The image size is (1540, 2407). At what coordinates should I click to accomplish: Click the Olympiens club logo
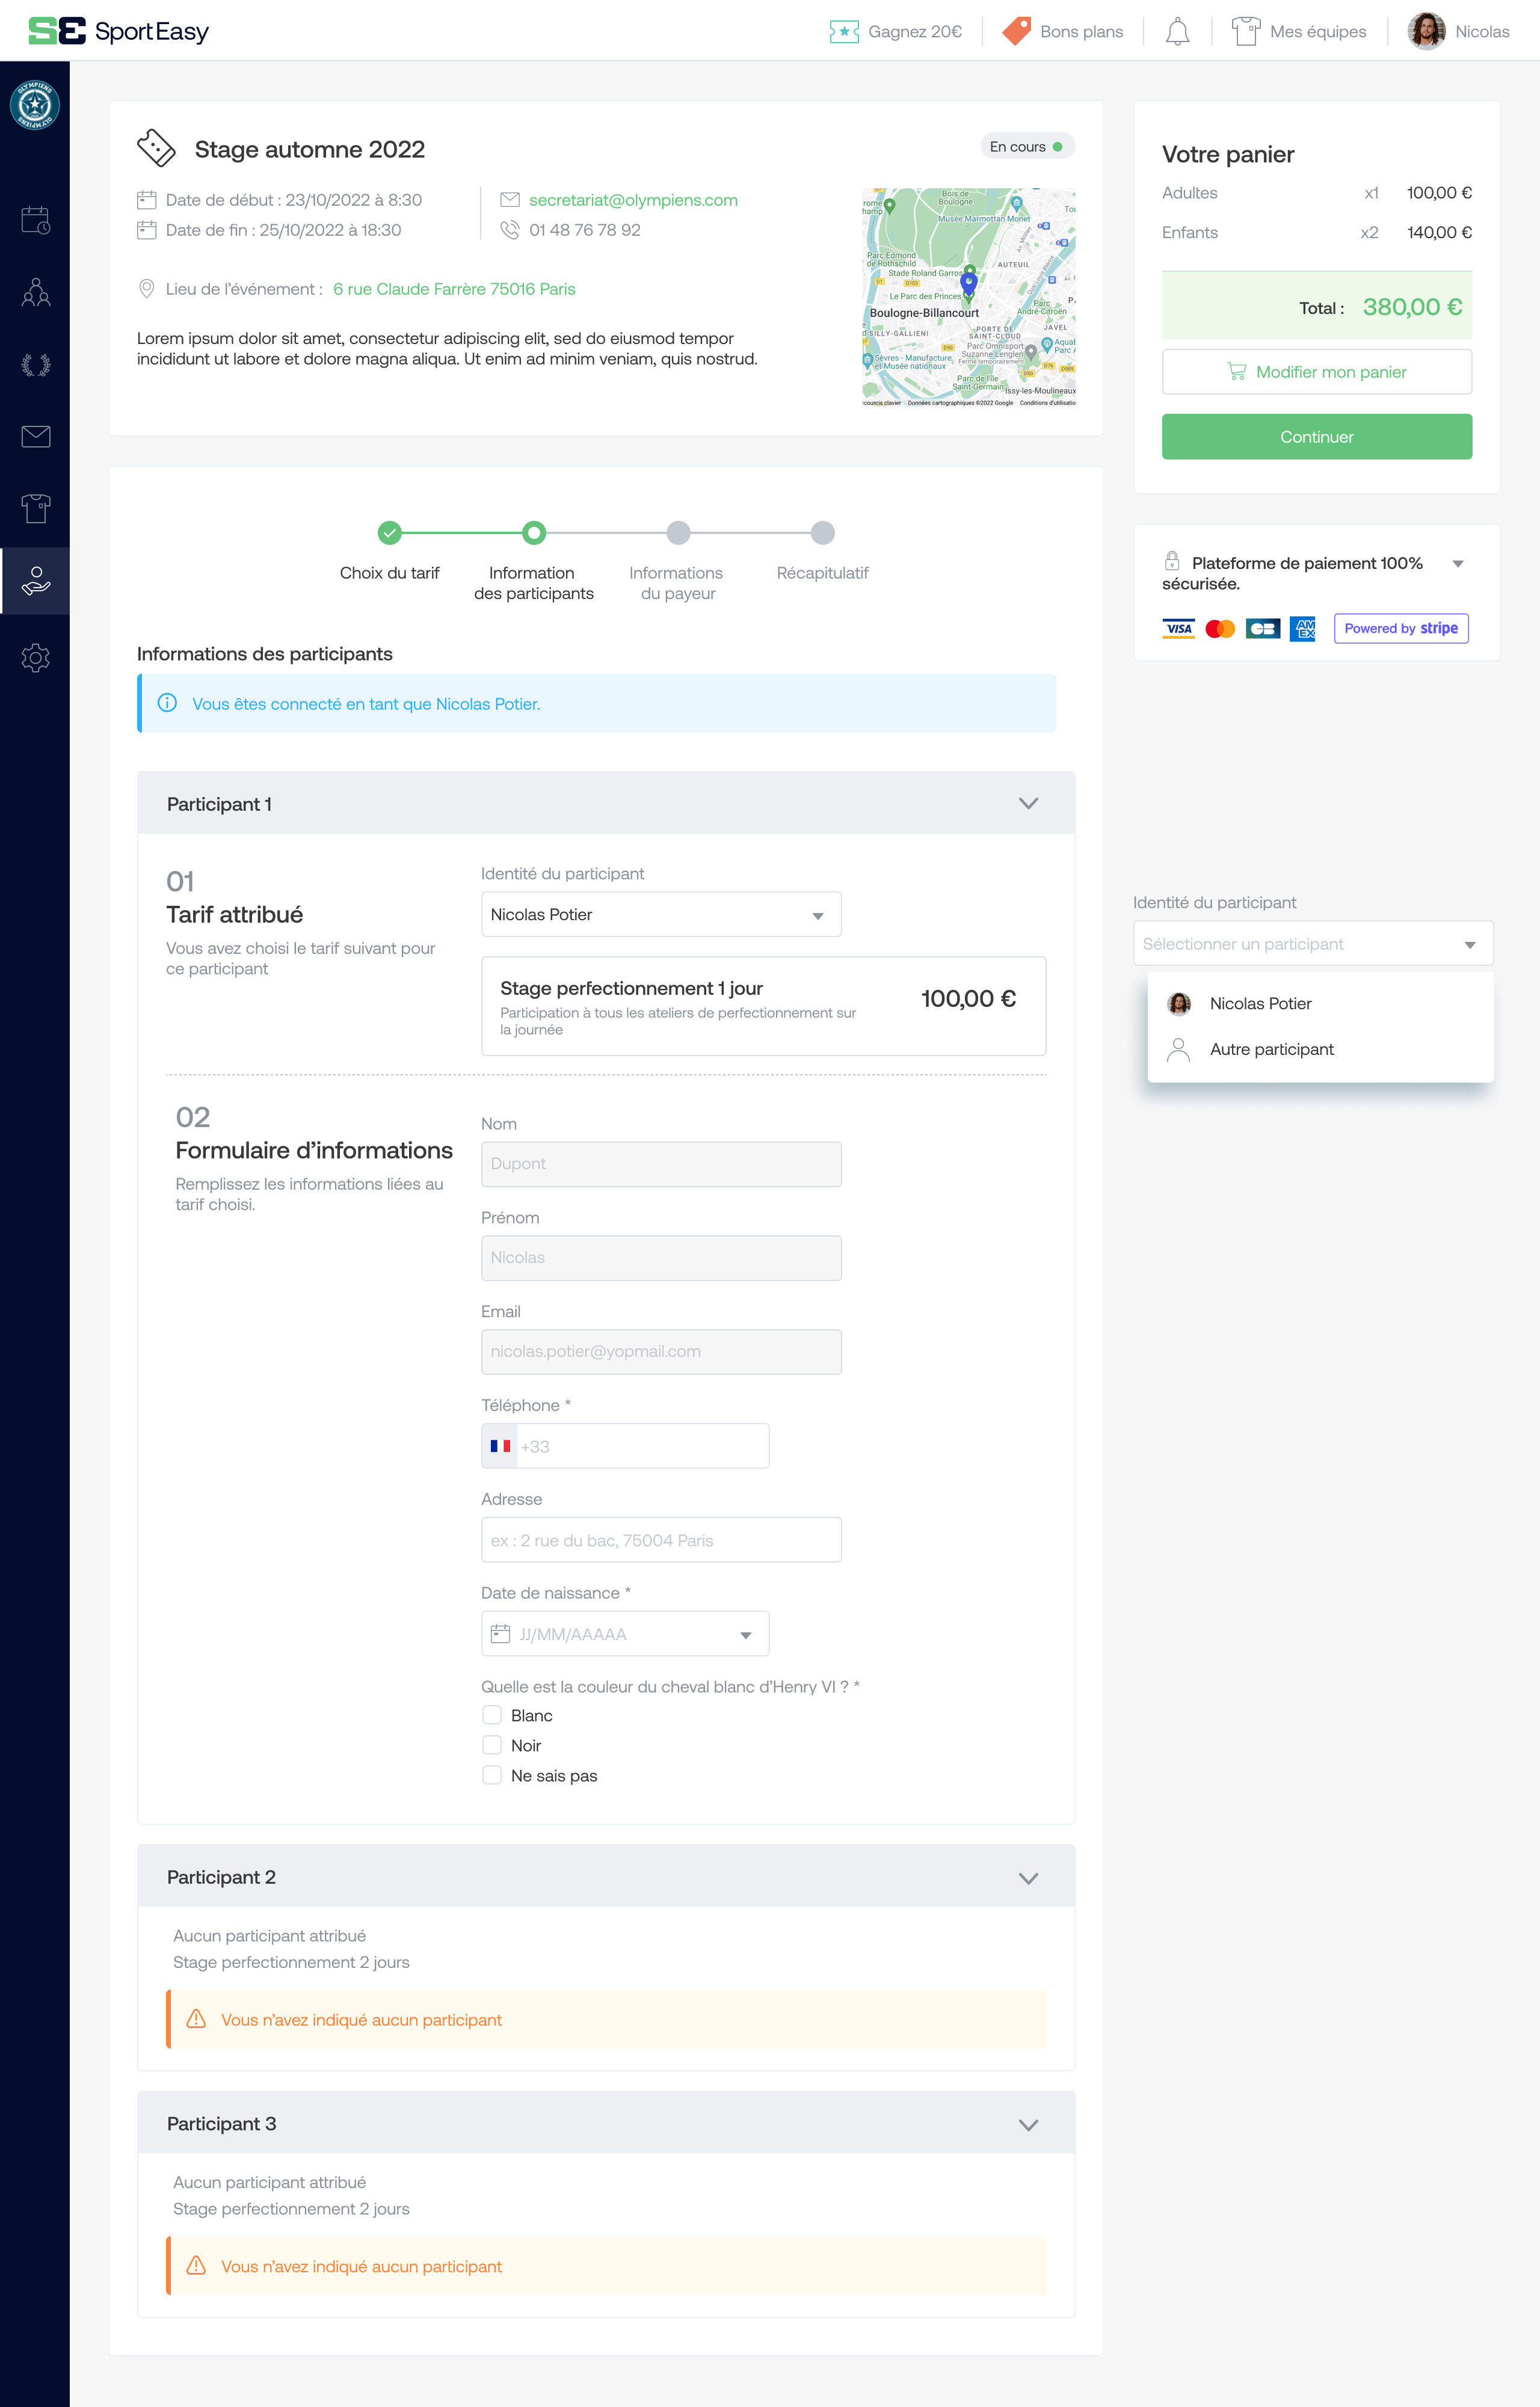35,105
